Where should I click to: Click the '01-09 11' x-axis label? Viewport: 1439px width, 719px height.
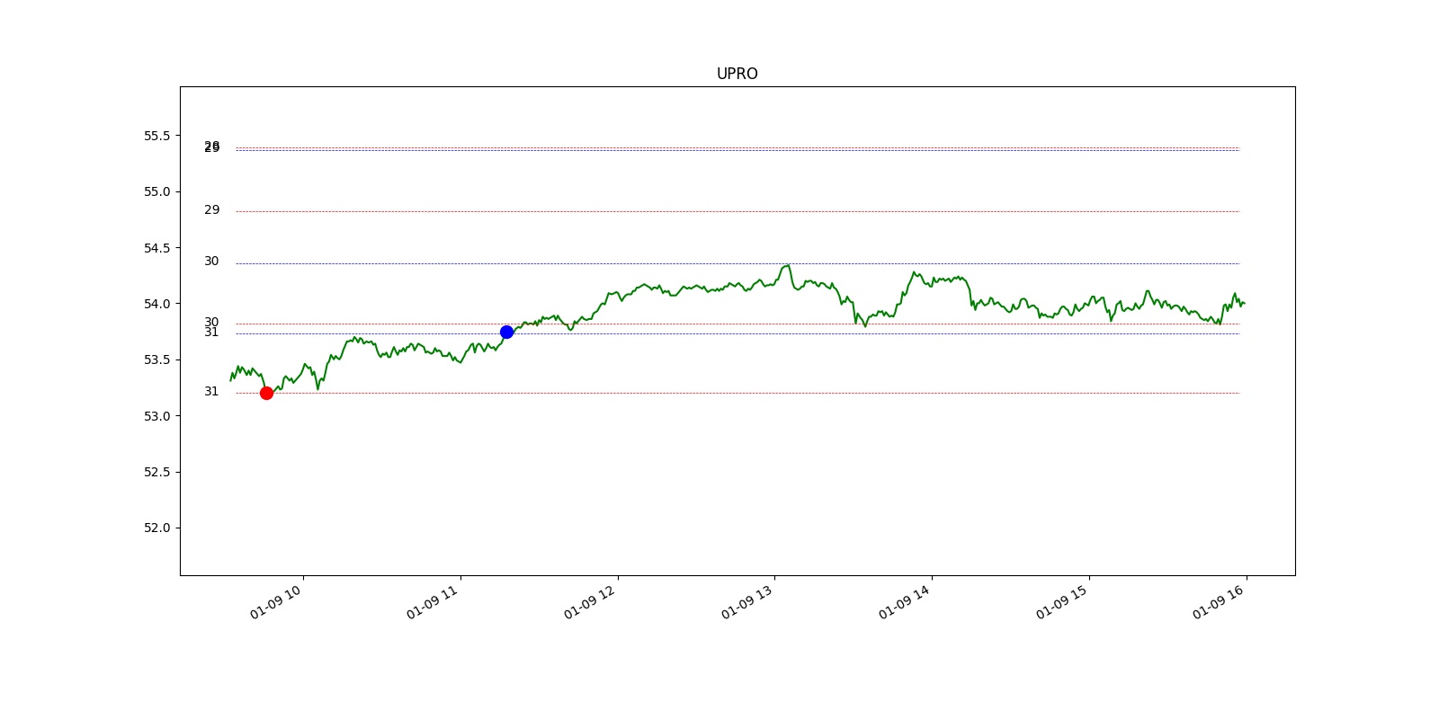[x=433, y=602]
